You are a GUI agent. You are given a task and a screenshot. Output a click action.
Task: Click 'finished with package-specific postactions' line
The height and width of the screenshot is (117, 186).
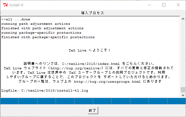pyautogui.click(x=48, y=37)
